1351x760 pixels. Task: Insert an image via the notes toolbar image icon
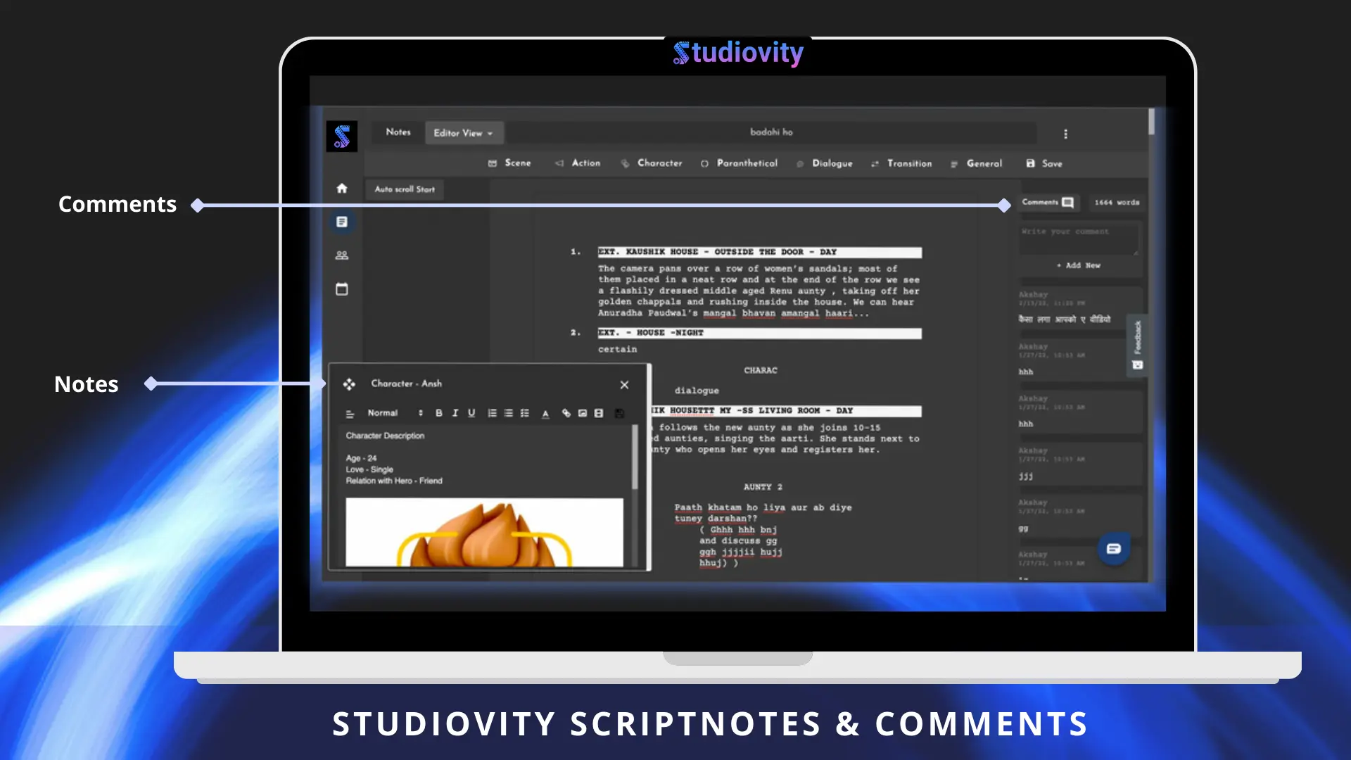582,413
